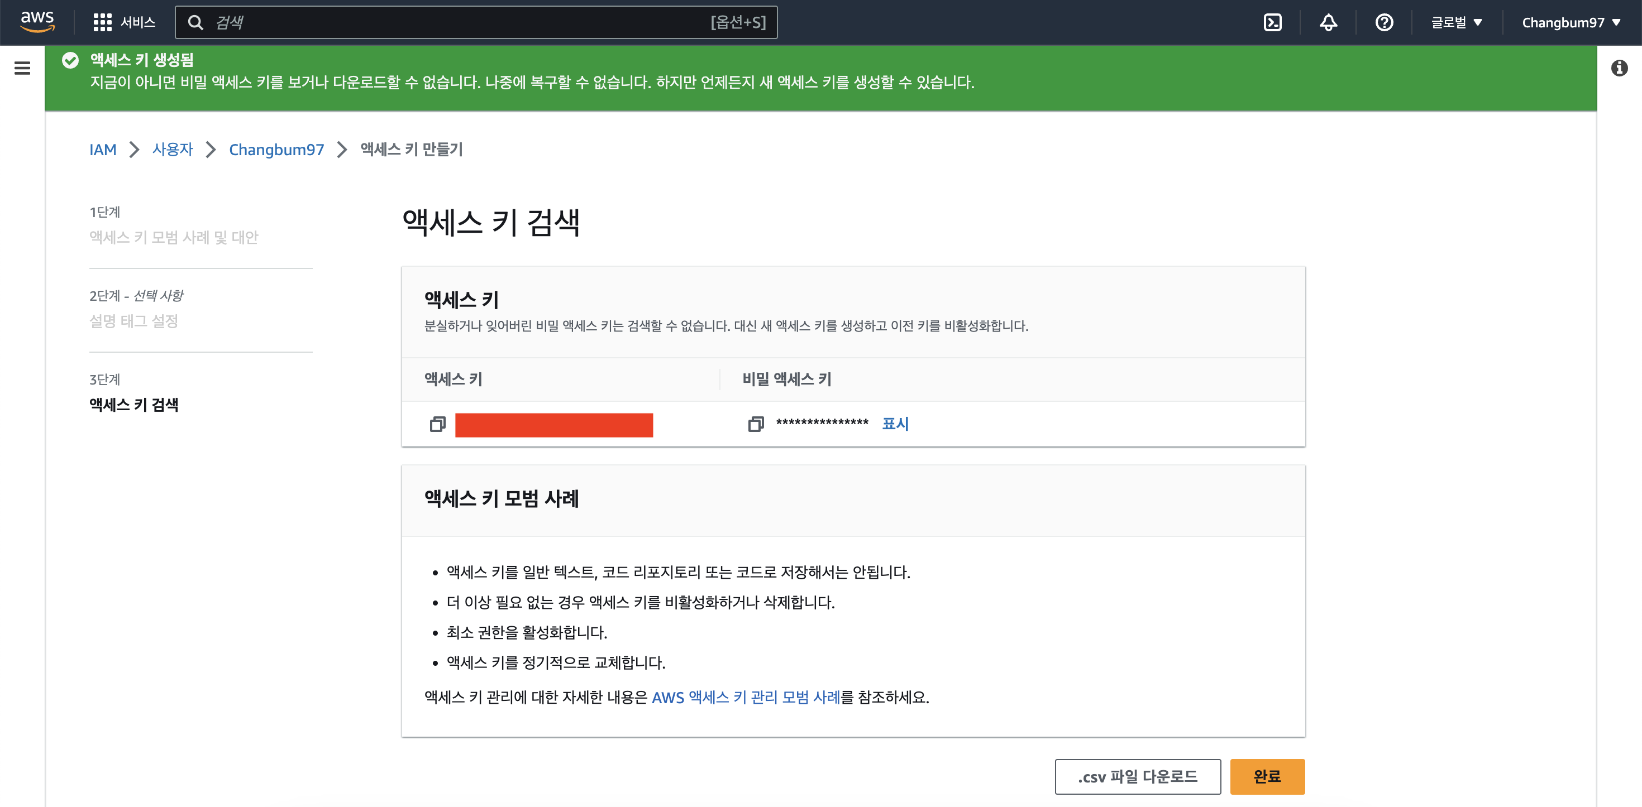
Task: Show the hidden secret access key
Action: click(x=895, y=424)
